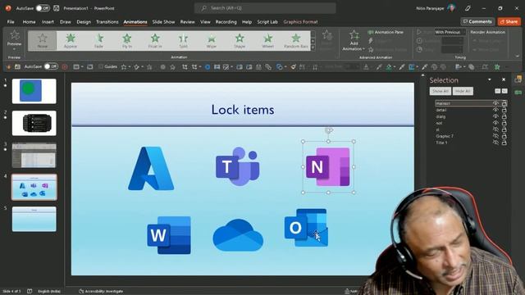The height and width of the screenshot is (295, 525).
Task: Apply the Random Bars animation effect
Action: (x=295, y=40)
